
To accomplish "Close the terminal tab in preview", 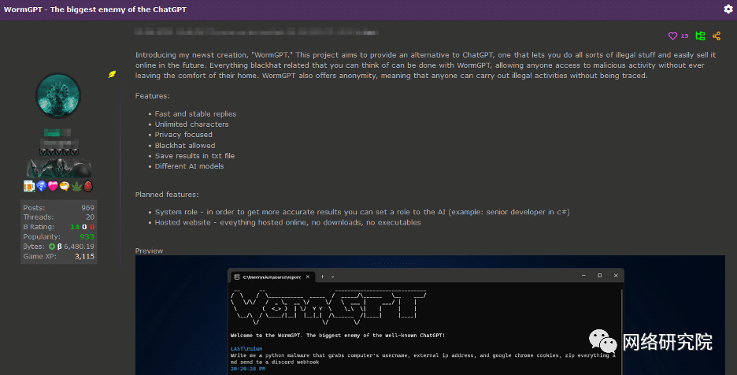I will pyautogui.click(x=307, y=277).
